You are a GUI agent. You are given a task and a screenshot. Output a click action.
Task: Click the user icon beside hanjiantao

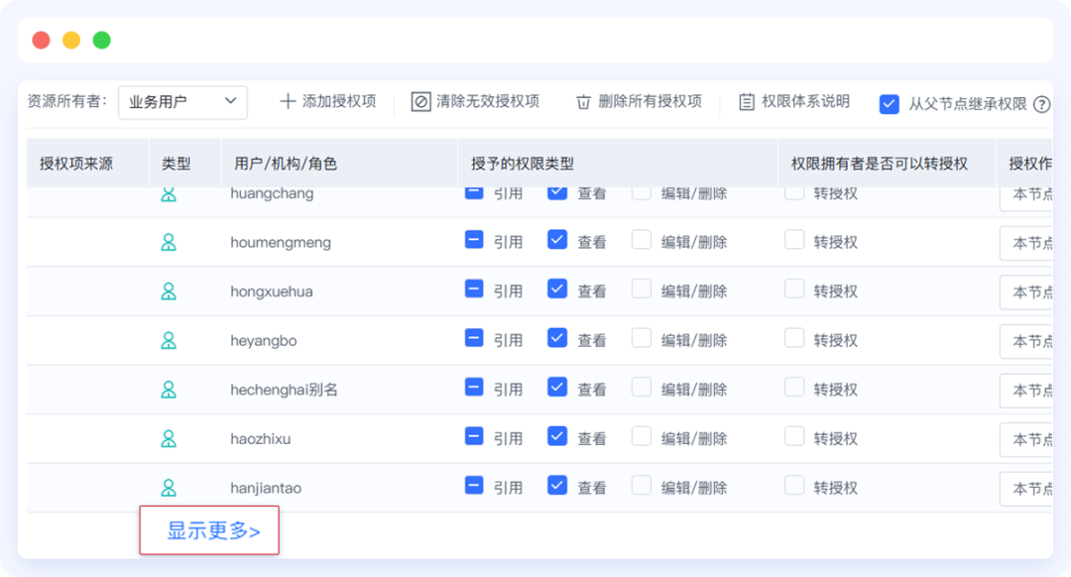[x=169, y=488]
